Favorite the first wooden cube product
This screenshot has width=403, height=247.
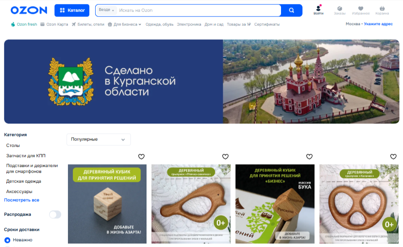141,157
